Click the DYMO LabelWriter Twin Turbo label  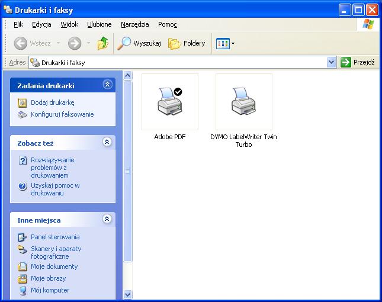pos(243,140)
